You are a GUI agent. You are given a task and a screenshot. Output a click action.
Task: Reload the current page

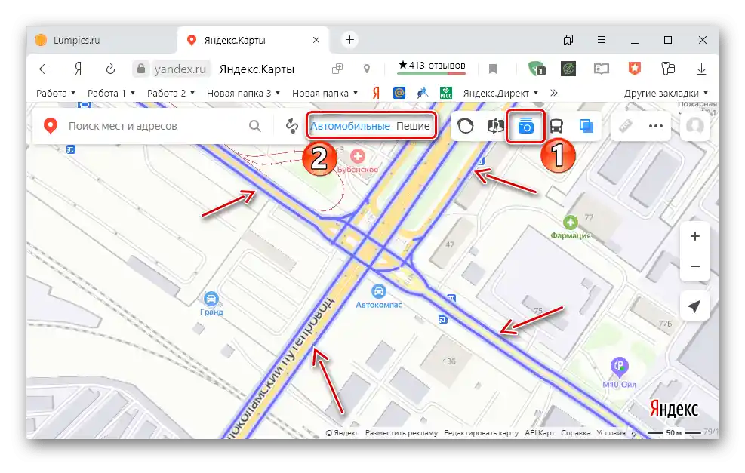click(110, 69)
